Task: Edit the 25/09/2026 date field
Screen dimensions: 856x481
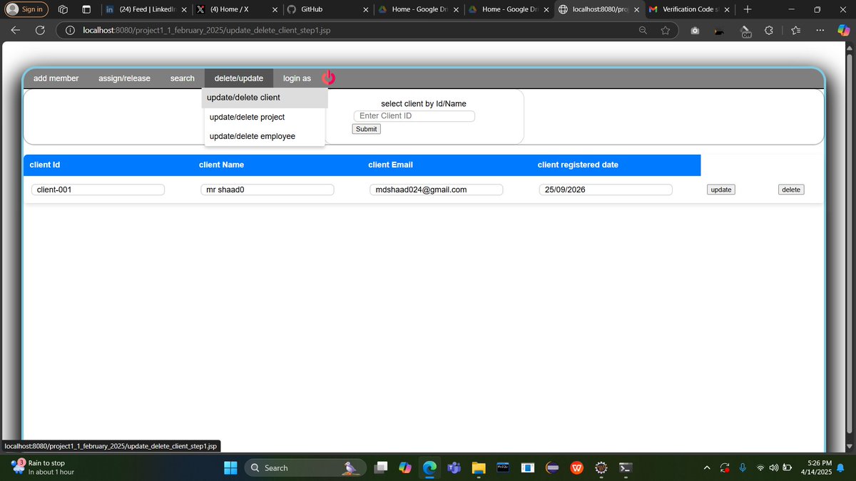Action: point(606,190)
